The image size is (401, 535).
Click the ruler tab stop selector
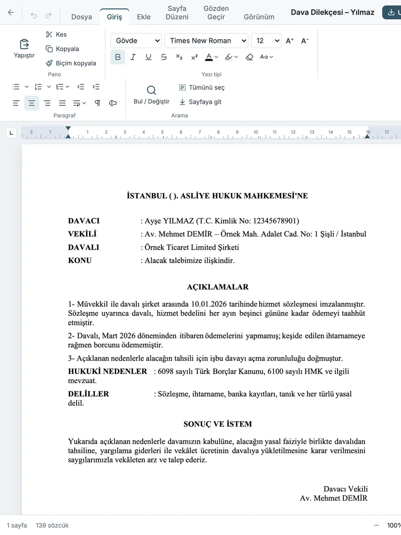pos(11,132)
